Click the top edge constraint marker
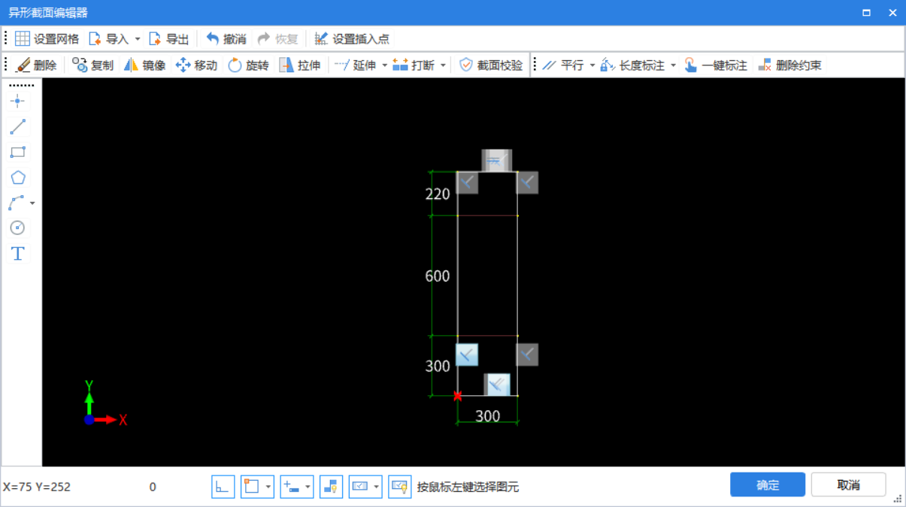Screen dimensions: 906x507 click(496, 160)
